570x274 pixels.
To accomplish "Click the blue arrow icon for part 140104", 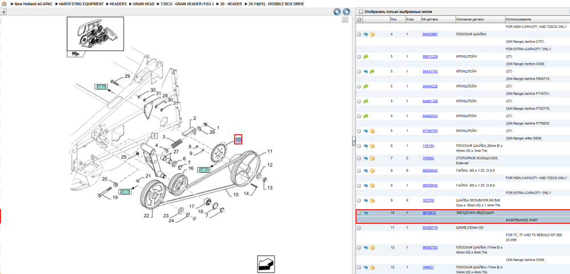I will 366,146.
